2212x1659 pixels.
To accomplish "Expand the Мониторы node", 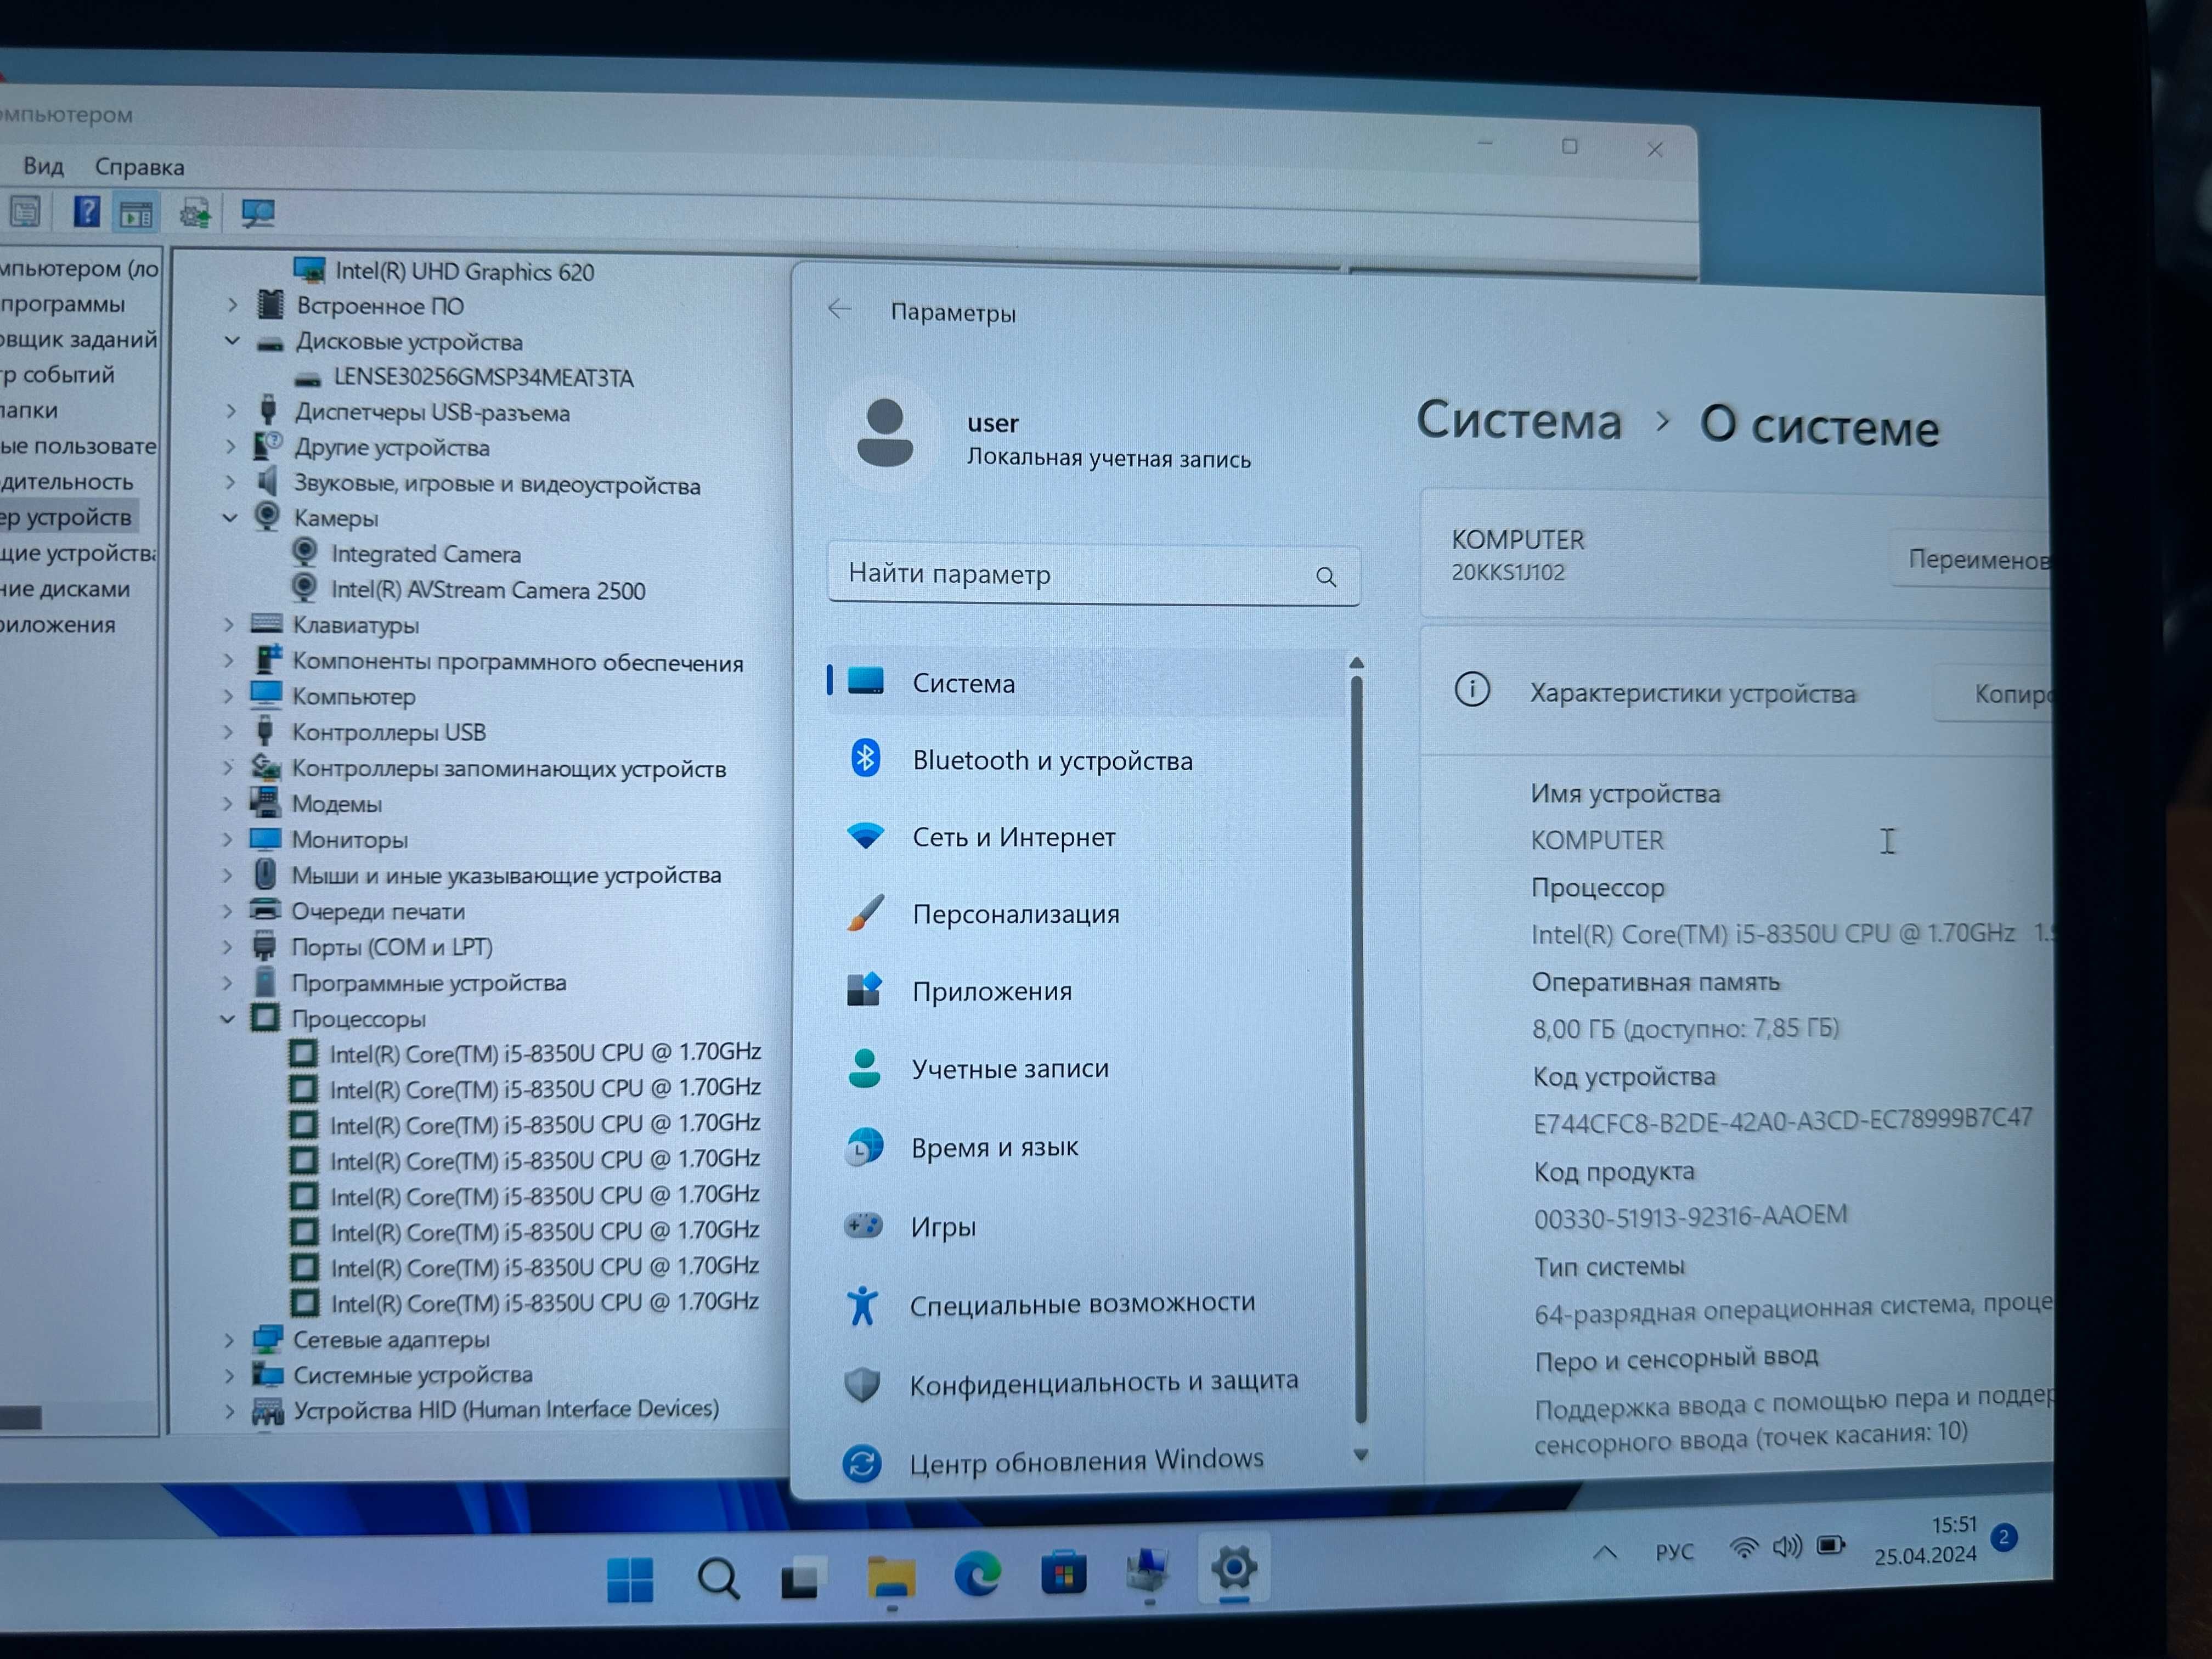I will click(x=228, y=839).
